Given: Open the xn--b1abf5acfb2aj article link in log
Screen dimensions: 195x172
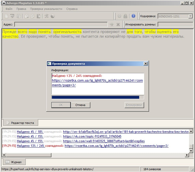Looking at the screenshot, I should [x=126, y=132].
